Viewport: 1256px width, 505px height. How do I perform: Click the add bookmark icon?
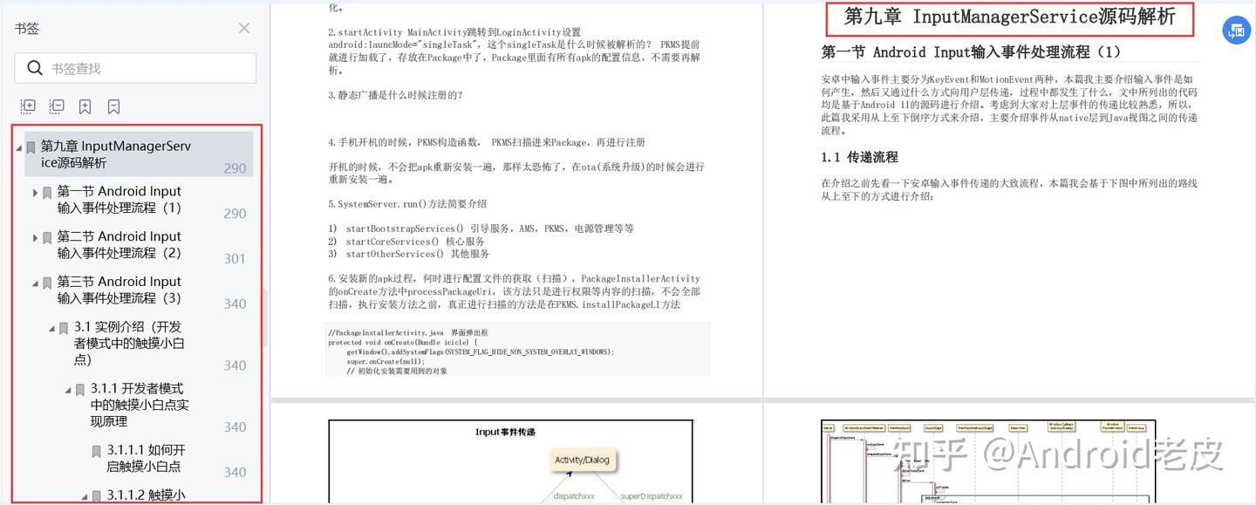[x=84, y=106]
